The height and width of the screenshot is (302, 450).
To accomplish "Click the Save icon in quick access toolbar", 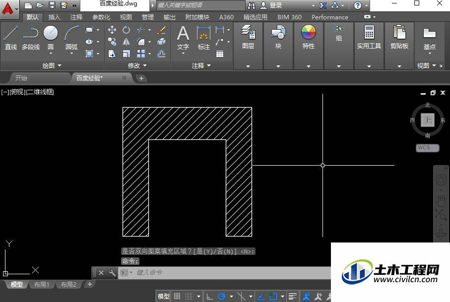I will (52, 5).
